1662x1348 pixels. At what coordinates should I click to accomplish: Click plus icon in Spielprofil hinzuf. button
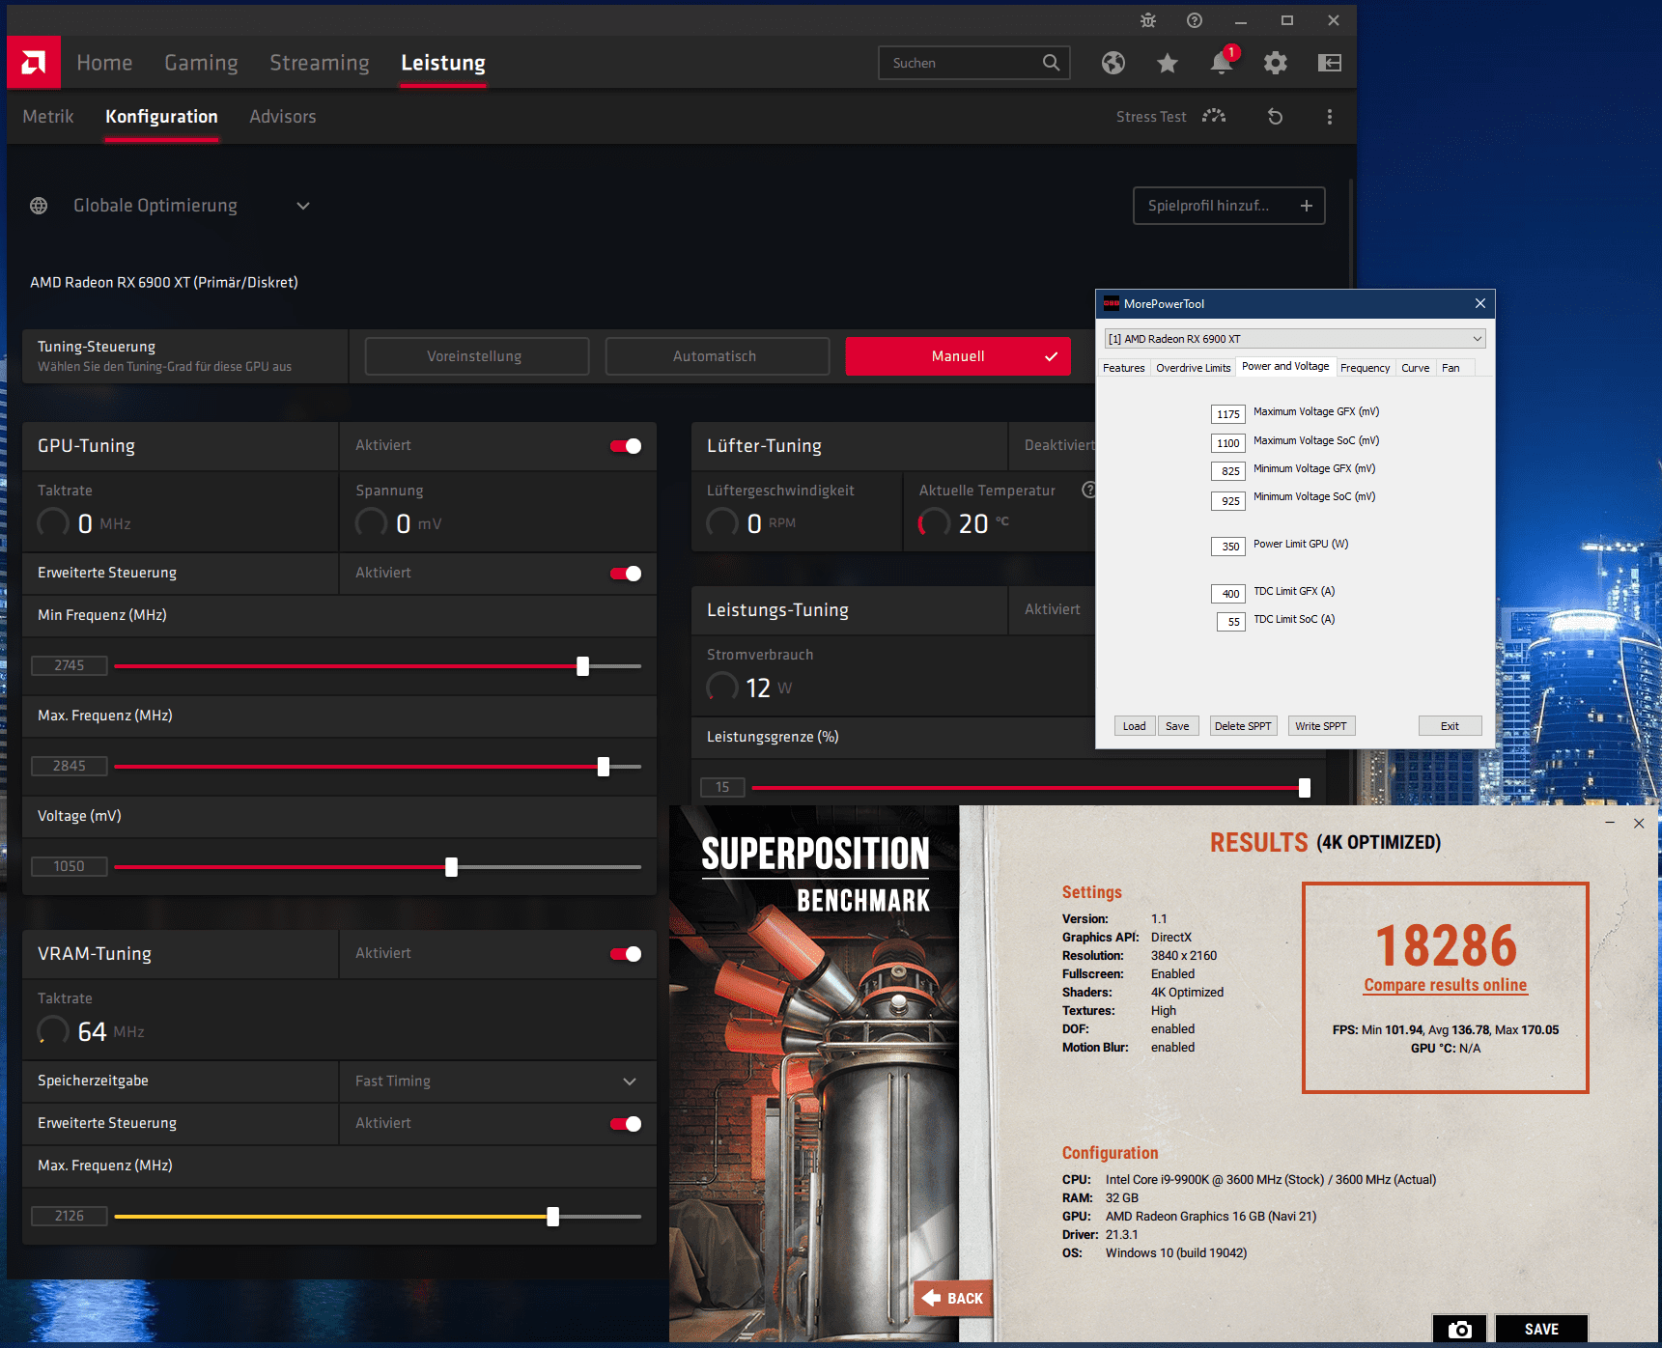(1307, 206)
